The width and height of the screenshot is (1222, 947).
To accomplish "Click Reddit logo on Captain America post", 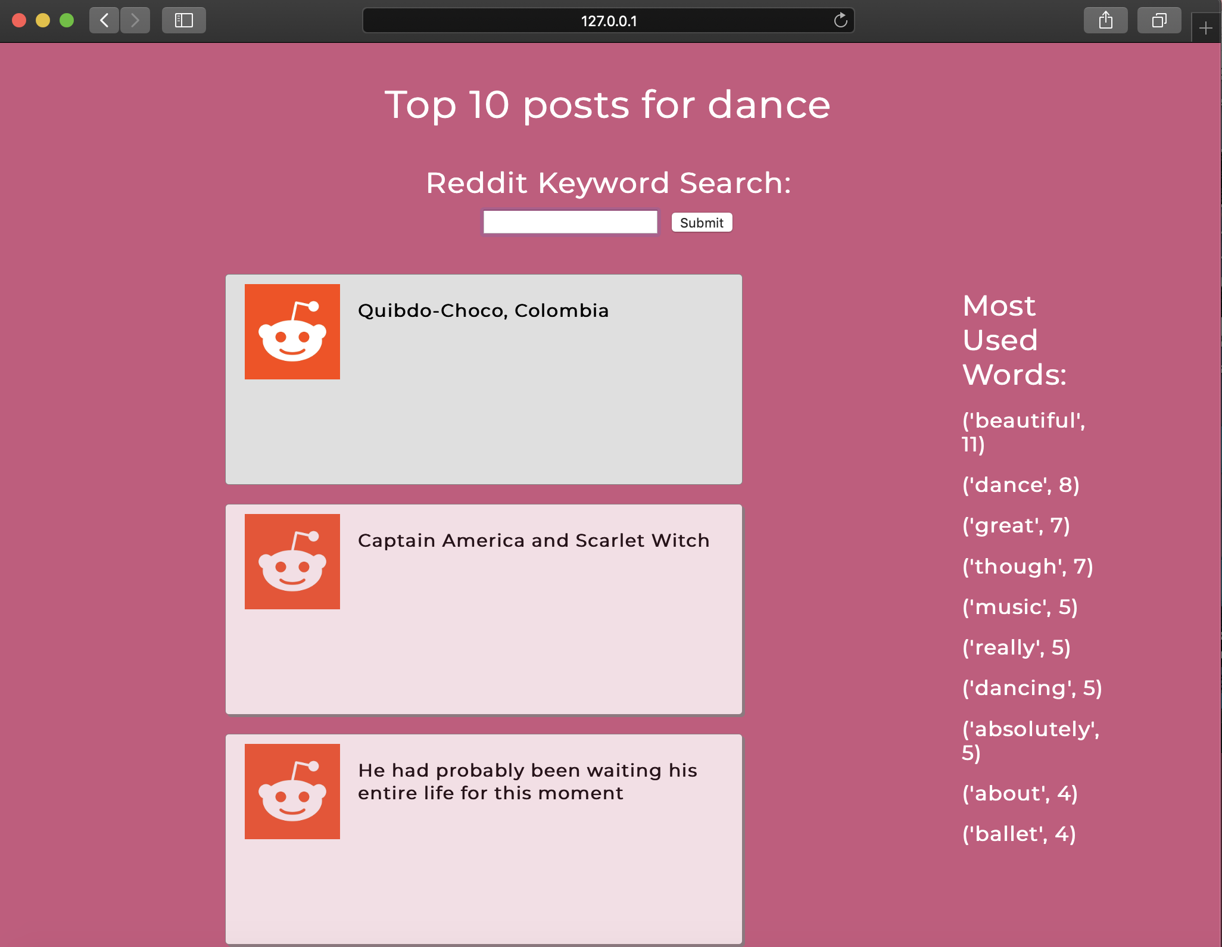I will point(292,562).
